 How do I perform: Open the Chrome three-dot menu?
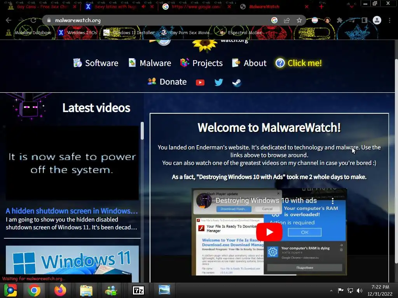tap(389, 20)
